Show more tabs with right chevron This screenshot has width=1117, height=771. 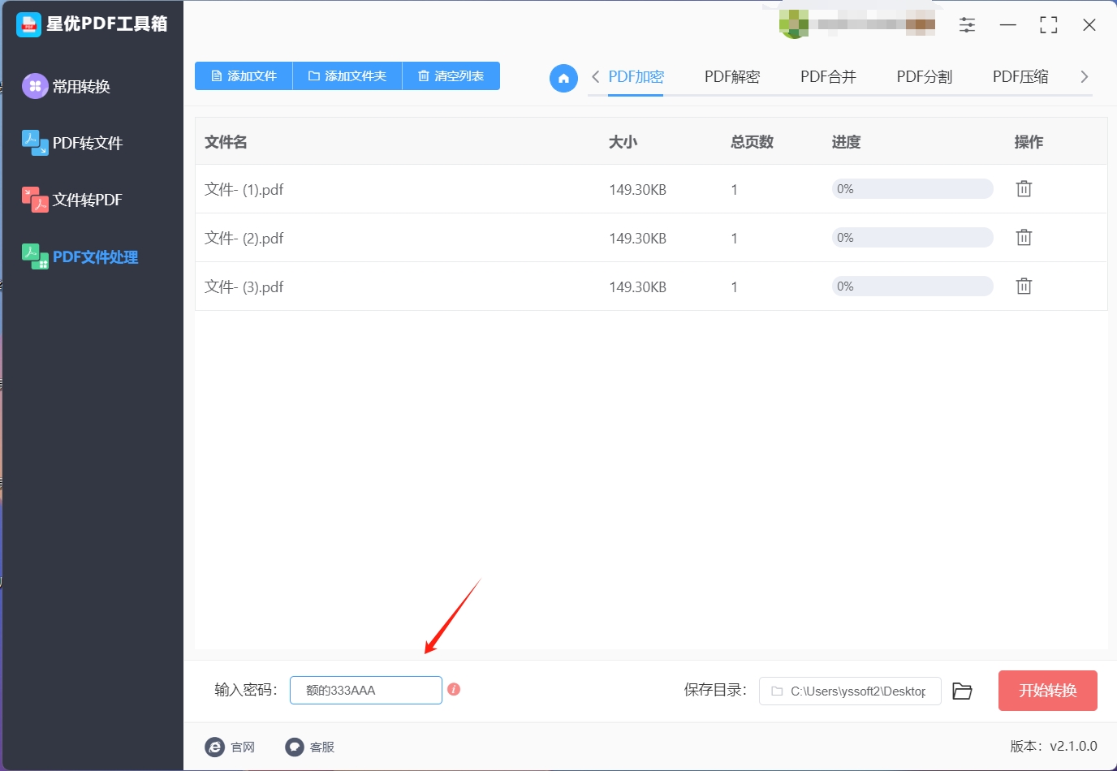pos(1084,76)
